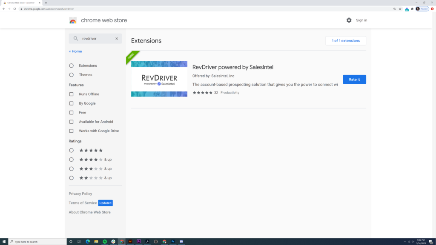The image size is (436, 245).
Task: Click the taskbar clock and date
Action: [x=421, y=242]
